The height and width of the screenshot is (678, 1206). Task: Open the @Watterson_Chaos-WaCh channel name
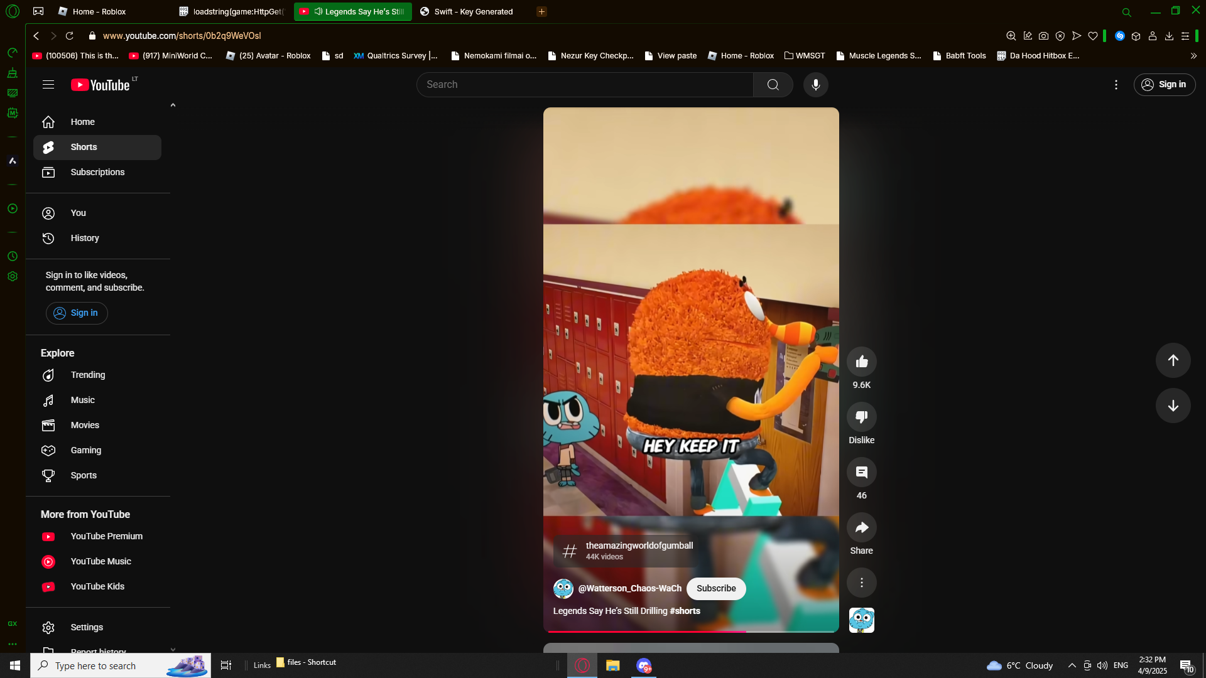[x=629, y=588]
